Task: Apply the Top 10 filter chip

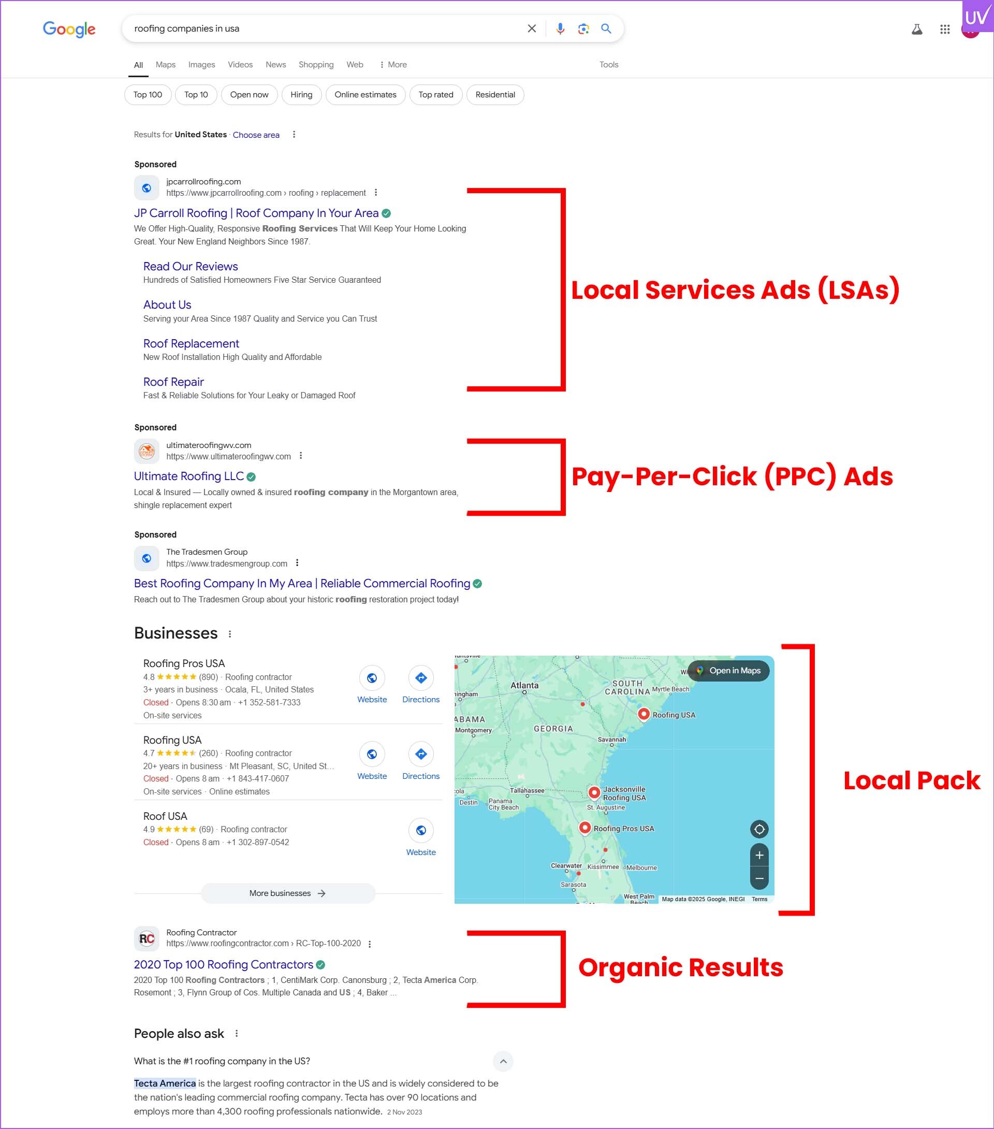Action: tap(196, 94)
